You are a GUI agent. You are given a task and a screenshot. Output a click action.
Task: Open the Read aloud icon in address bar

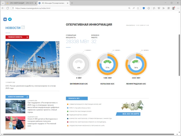click(x=134, y=8)
